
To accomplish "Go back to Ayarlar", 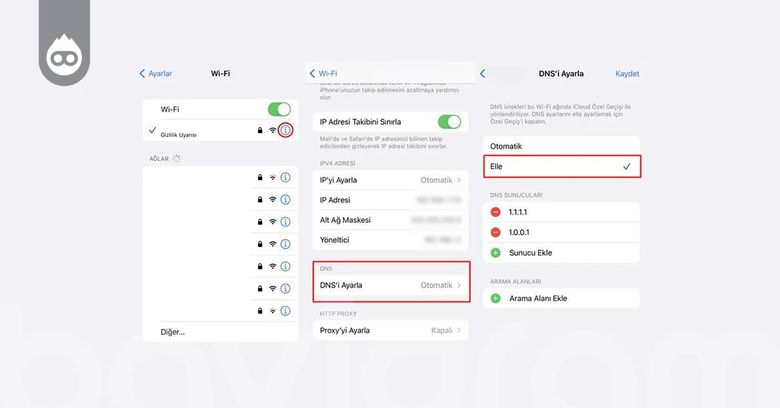I will tap(156, 73).
